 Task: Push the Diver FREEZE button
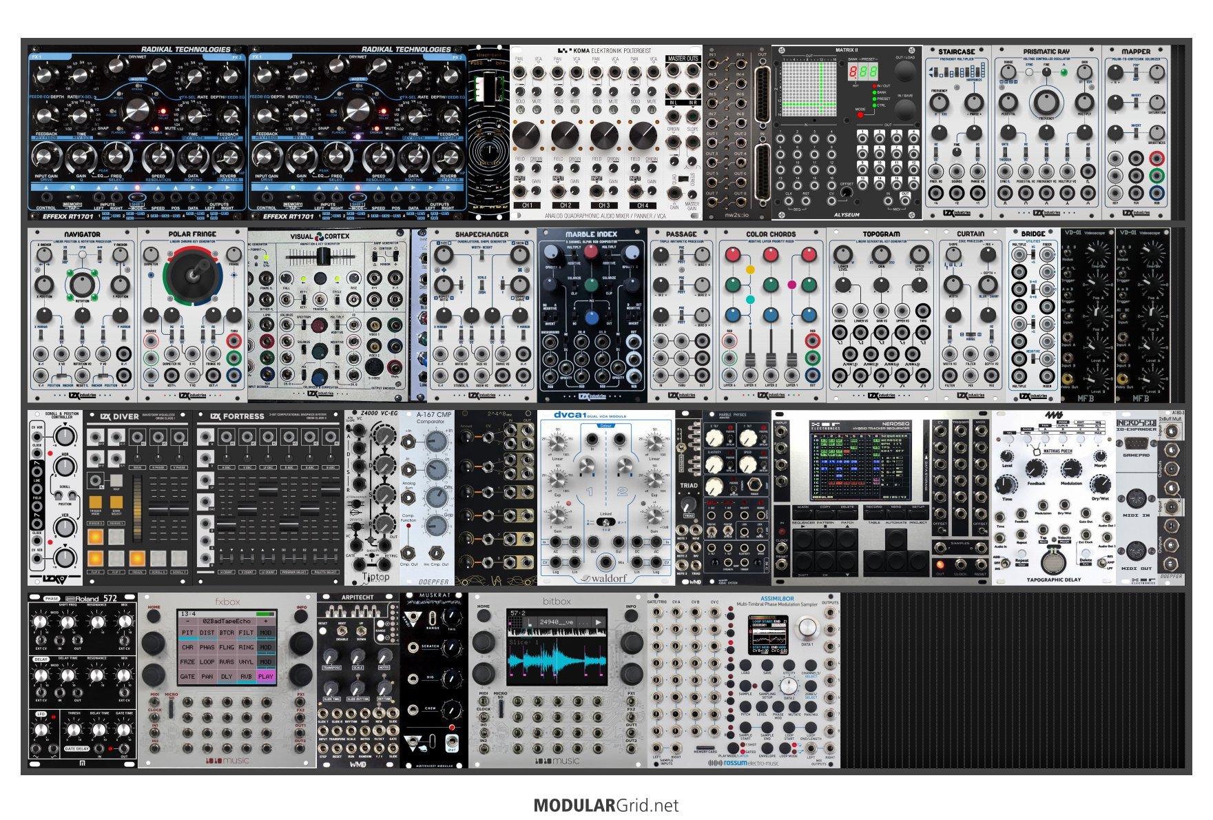tap(137, 557)
